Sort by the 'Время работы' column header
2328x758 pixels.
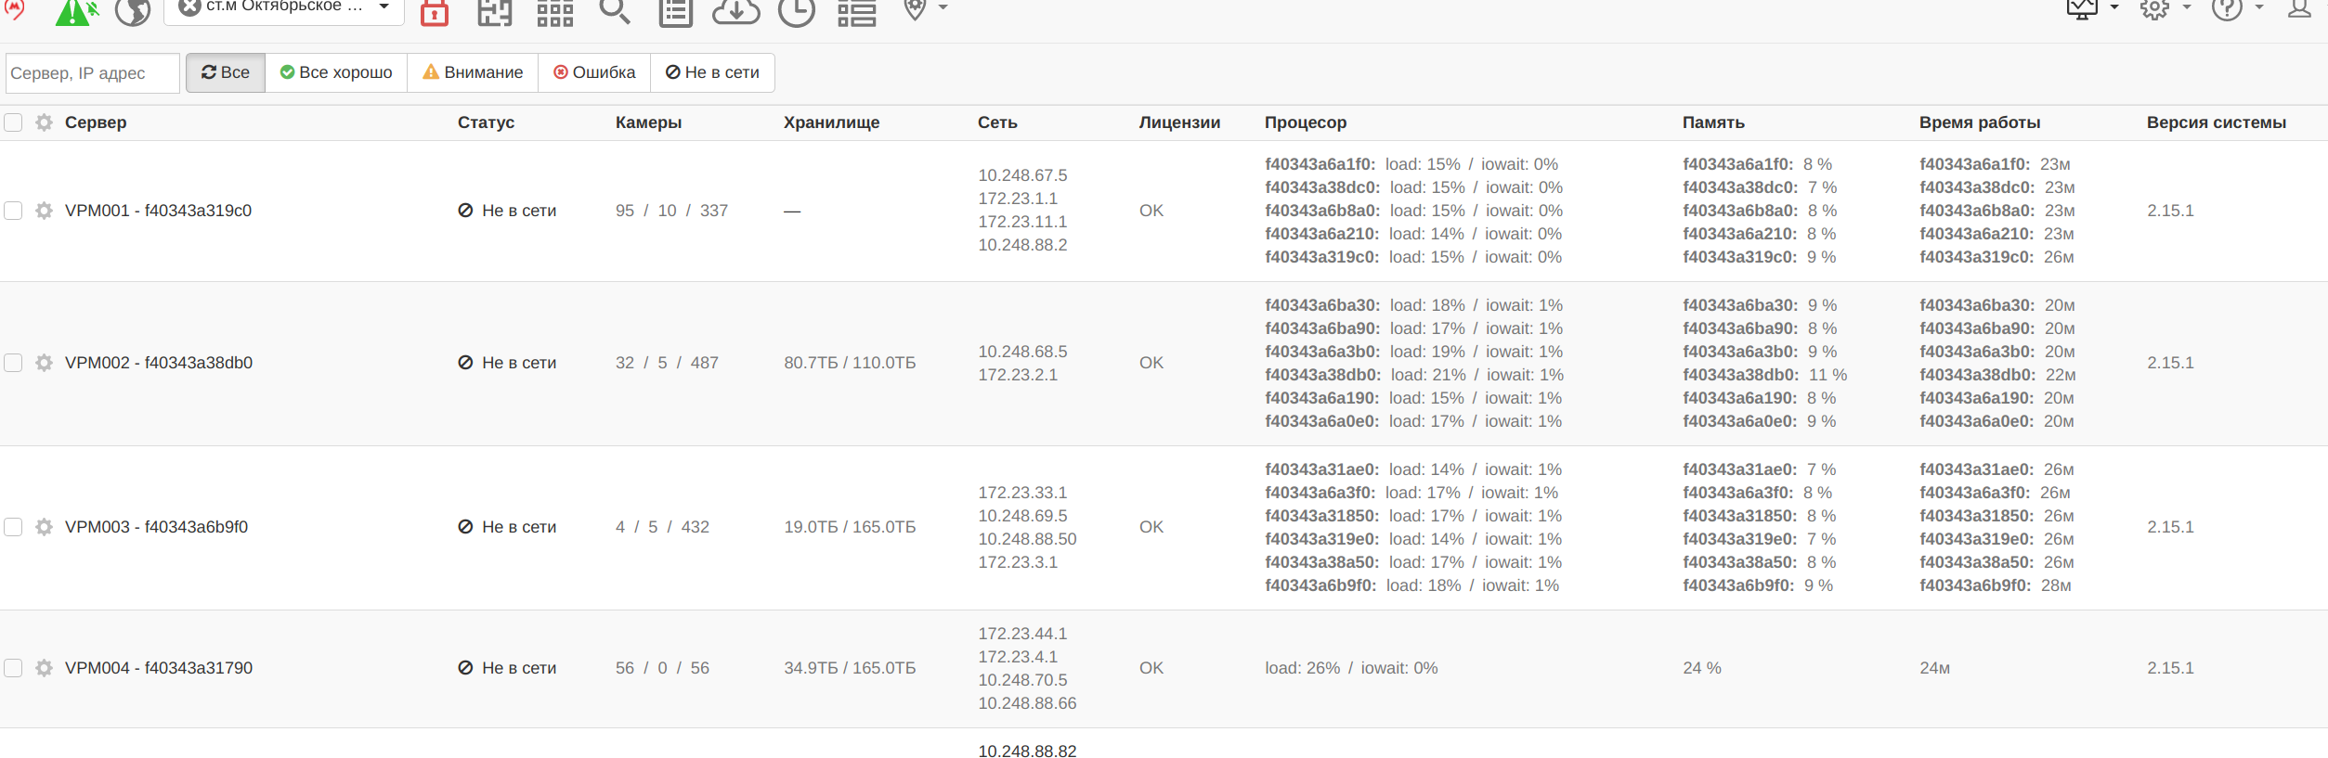point(1980,122)
